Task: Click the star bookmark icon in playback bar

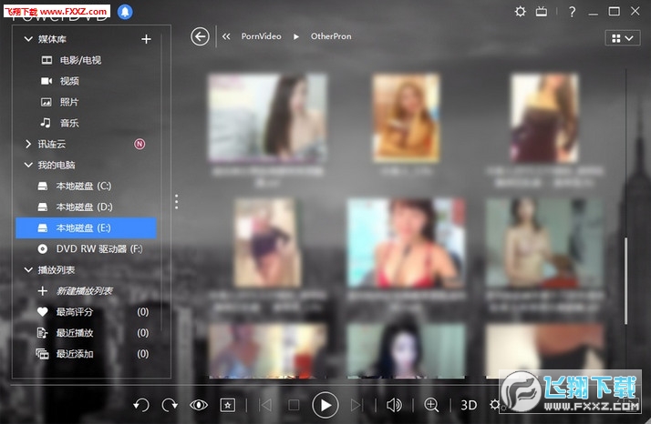Action: point(227,405)
